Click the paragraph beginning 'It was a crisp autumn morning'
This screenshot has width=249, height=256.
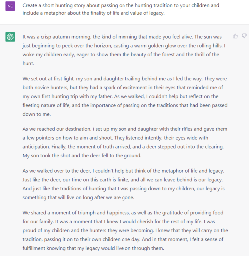pos(124,50)
